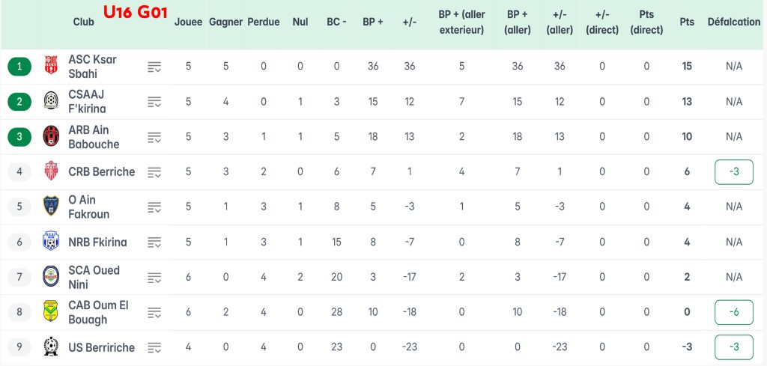Click the ASC Ksar Sbahi club logo
Viewport: 767px width, 366px height.
[x=51, y=66]
